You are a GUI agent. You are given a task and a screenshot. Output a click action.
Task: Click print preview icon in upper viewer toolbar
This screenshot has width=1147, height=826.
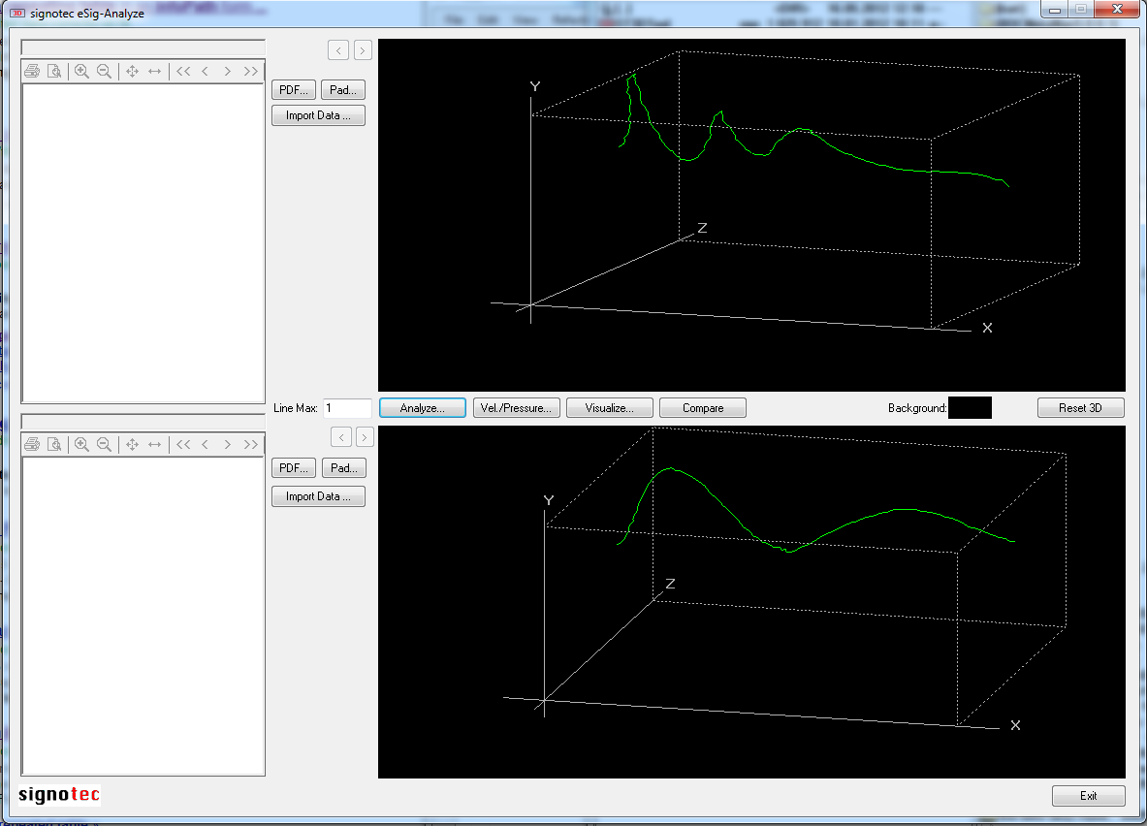point(55,71)
